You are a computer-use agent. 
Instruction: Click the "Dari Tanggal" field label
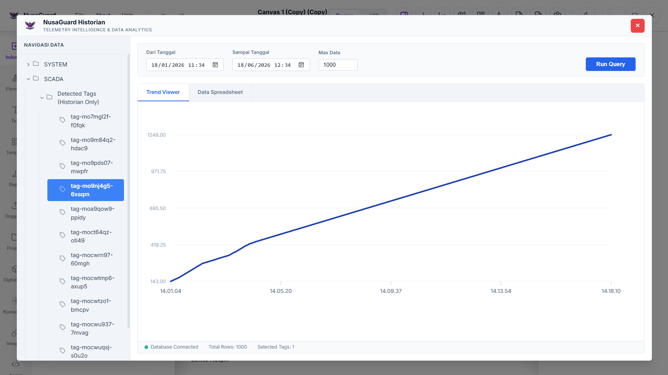pyautogui.click(x=161, y=53)
